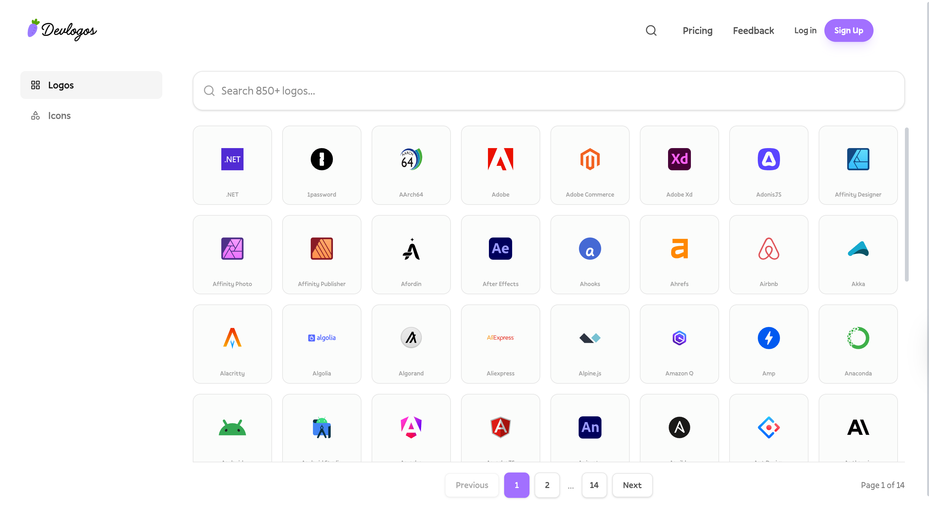This screenshot has width=929, height=508.
Task: Switch to the Icons section
Action: click(59, 115)
